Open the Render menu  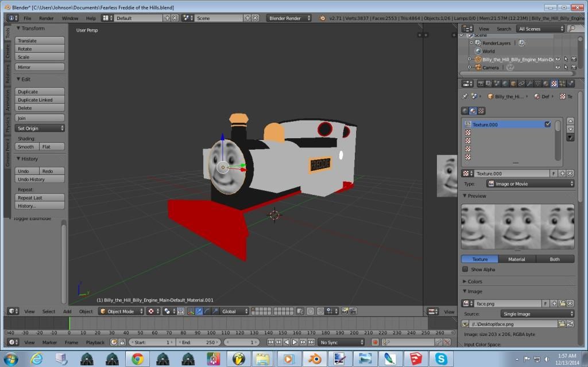coord(46,18)
